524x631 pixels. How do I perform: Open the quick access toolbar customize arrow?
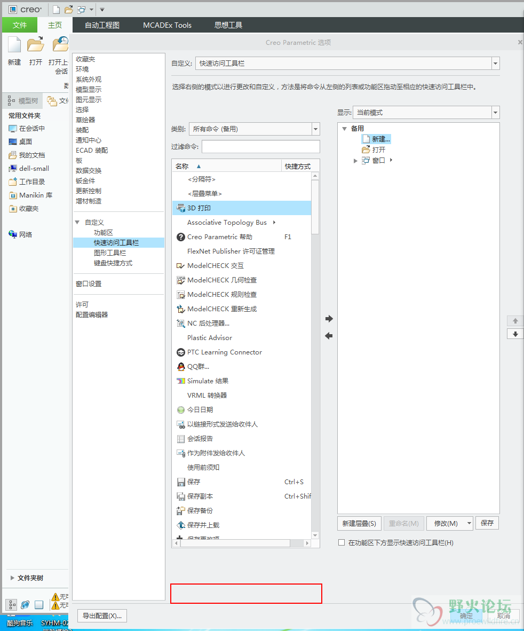(102, 10)
